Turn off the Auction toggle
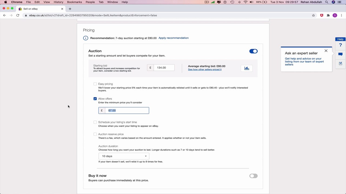Screen dimensions: 346x194 point(253,51)
